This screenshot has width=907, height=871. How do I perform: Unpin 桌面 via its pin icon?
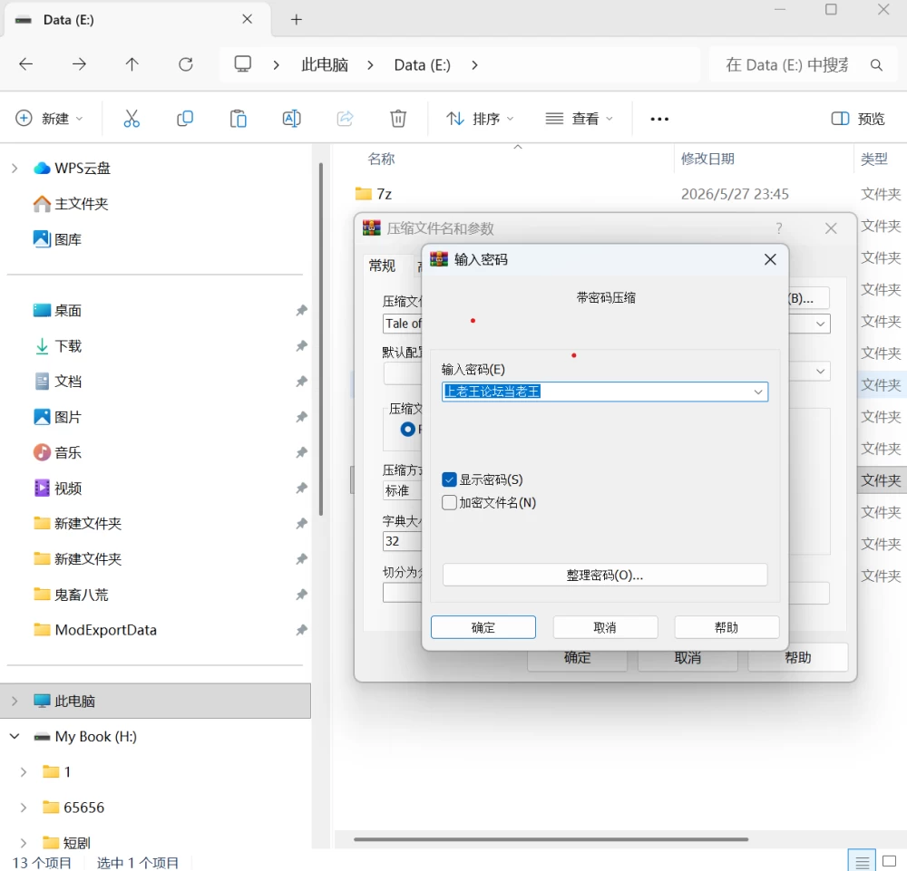(301, 310)
